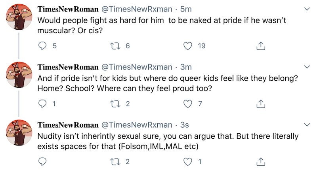Open TimesNewRoman profile from first tweet name
Viewport: 317px width, 170px height.
coord(68,9)
